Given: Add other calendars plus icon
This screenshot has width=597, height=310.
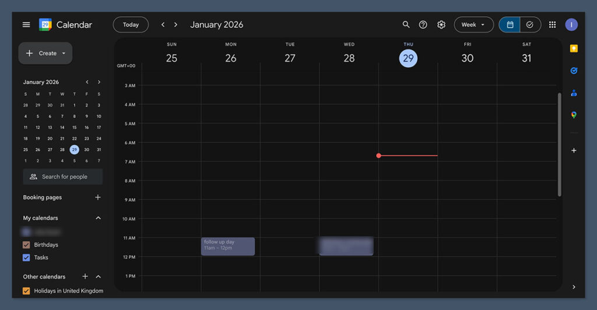Looking at the screenshot, I should pyautogui.click(x=85, y=276).
